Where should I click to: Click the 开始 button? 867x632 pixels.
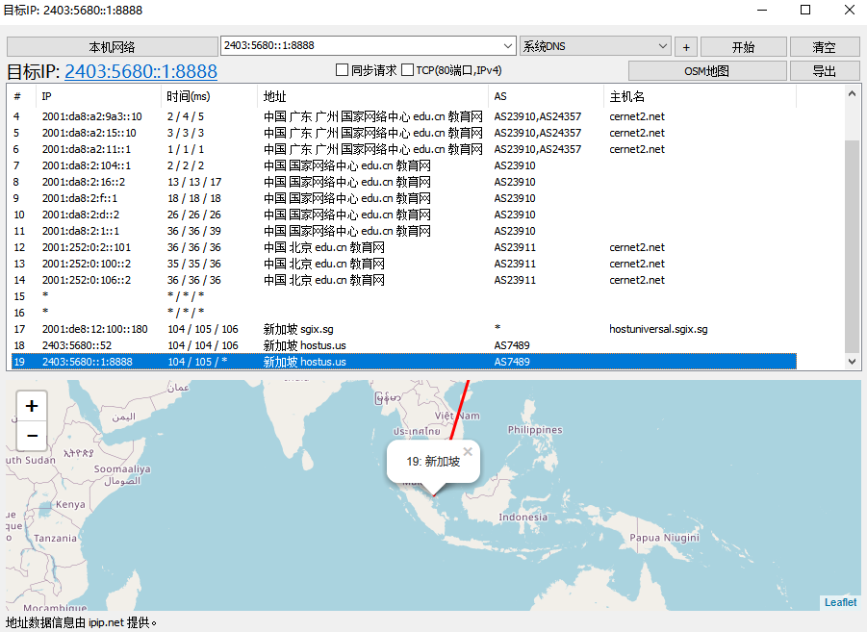point(743,47)
